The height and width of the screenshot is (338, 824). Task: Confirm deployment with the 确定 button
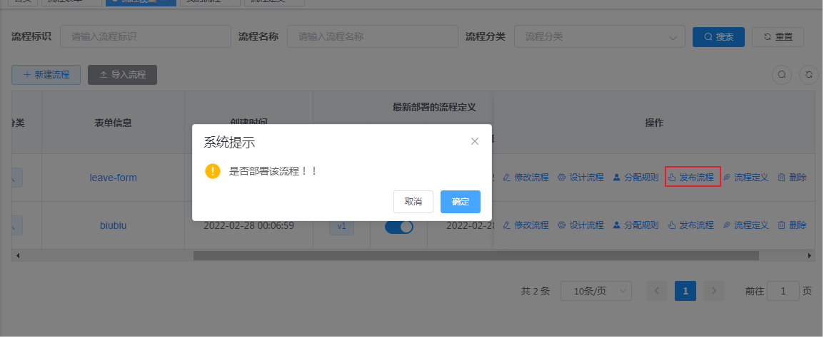[461, 202]
